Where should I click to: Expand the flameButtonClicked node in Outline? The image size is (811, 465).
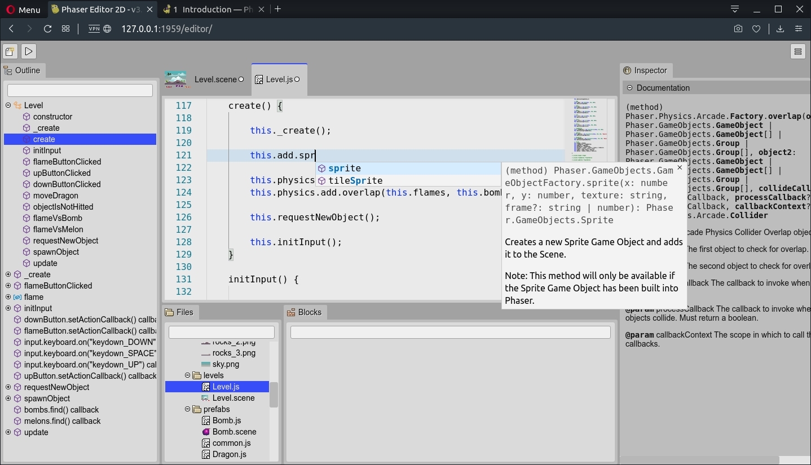pyautogui.click(x=7, y=286)
